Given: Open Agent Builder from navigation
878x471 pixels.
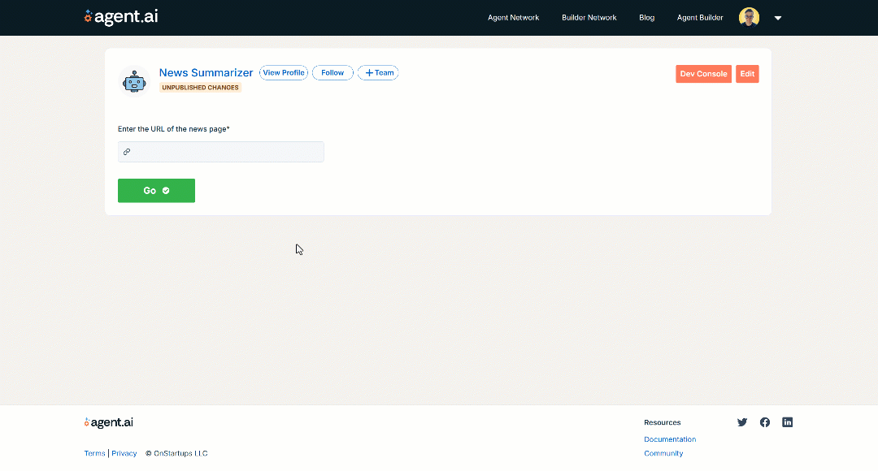Looking at the screenshot, I should click(x=700, y=18).
